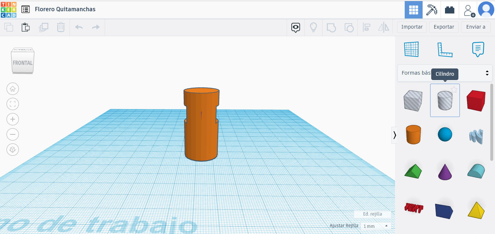
Task: Click the Enviar a button
Action: click(476, 27)
